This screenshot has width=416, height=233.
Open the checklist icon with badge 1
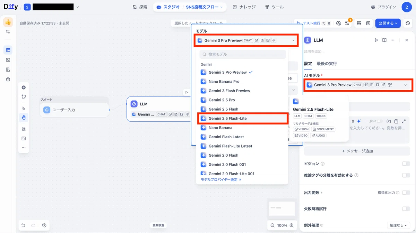[x=347, y=23]
